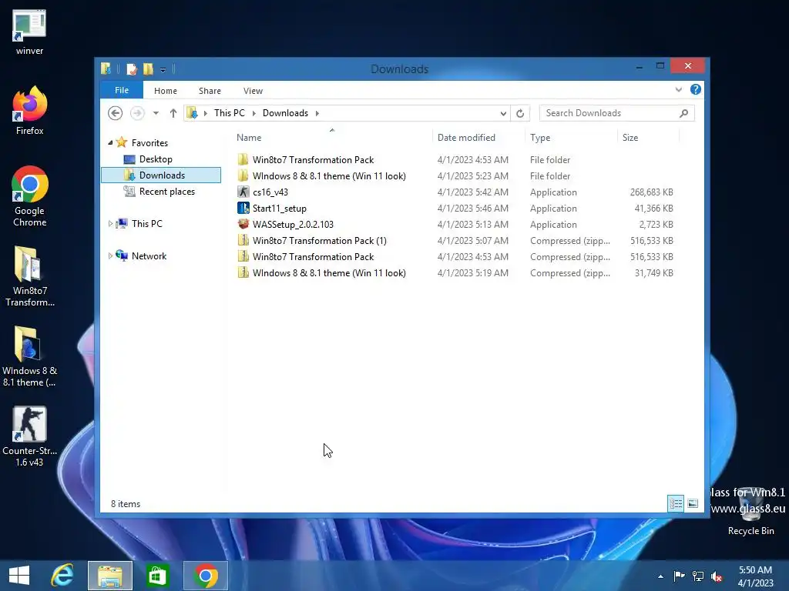This screenshot has height=591, width=789.
Task: Select Network in navigation pane
Action: point(149,255)
